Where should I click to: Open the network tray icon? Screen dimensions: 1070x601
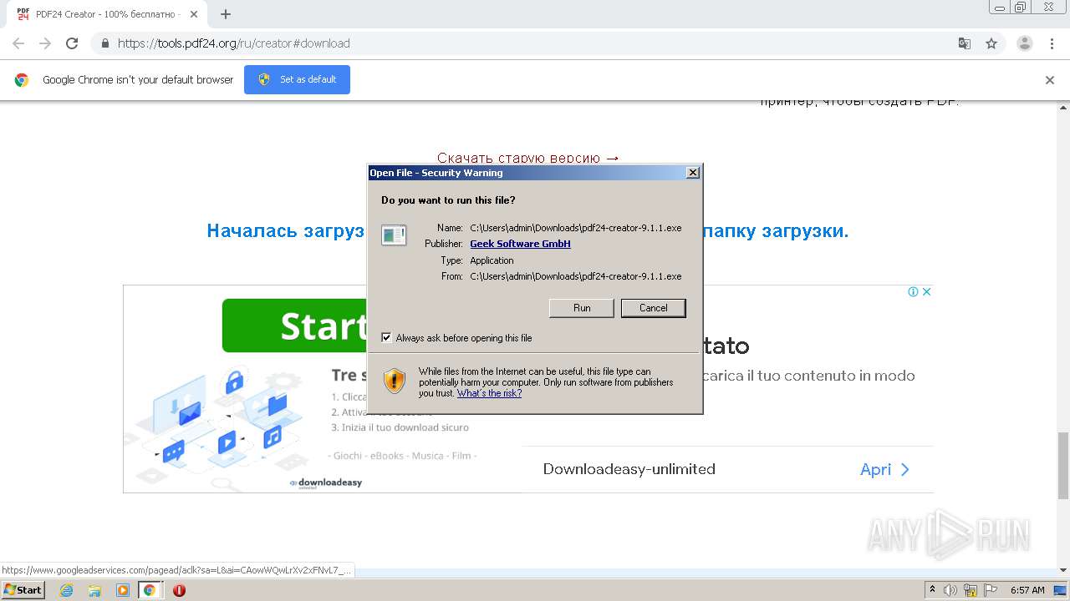pyautogui.click(x=971, y=590)
